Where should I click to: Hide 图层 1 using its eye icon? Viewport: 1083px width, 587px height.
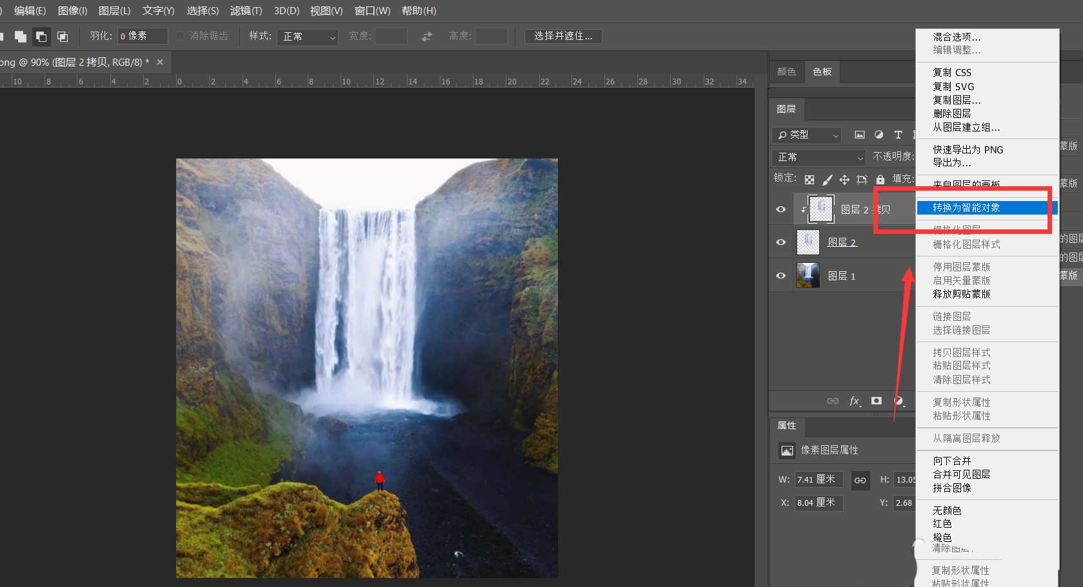[x=780, y=276]
